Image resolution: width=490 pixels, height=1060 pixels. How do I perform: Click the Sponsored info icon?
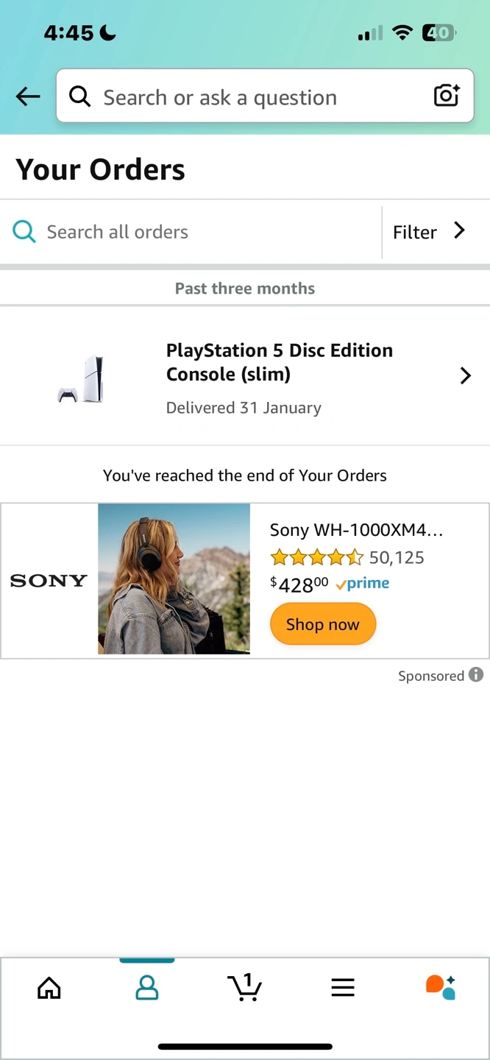pos(476,674)
